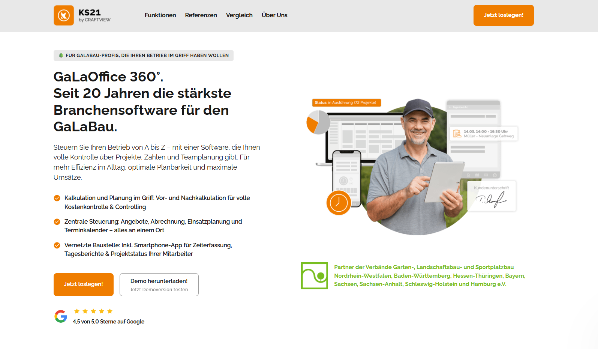Click the header Jetzt loslegen! button
598x349 pixels.
pyautogui.click(x=504, y=15)
